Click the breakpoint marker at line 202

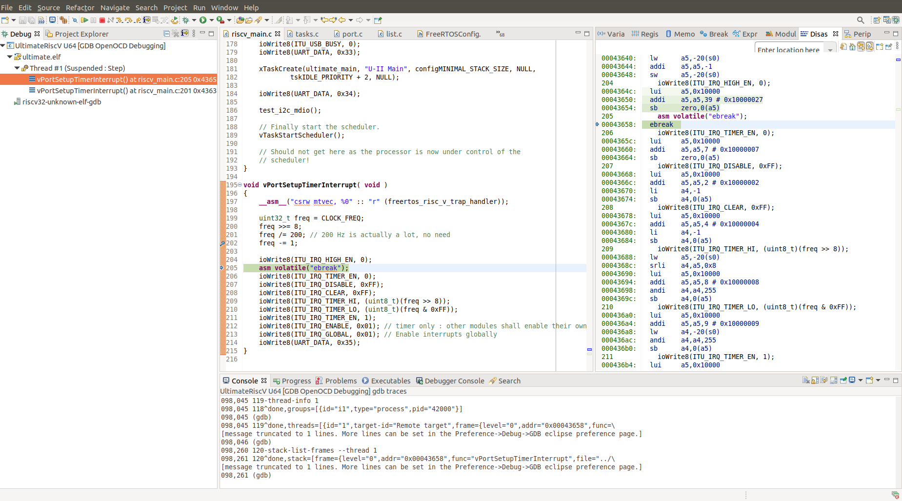pos(222,243)
